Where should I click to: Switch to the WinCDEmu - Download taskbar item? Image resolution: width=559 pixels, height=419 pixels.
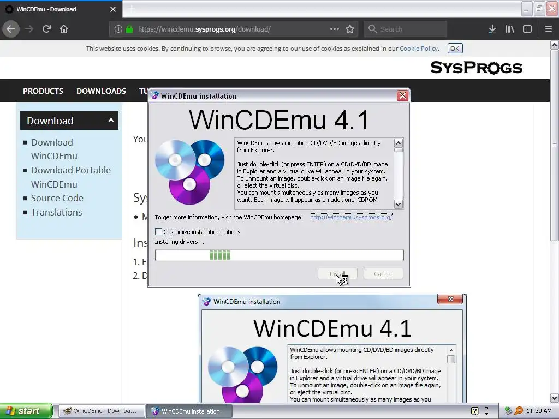pyautogui.click(x=102, y=411)
